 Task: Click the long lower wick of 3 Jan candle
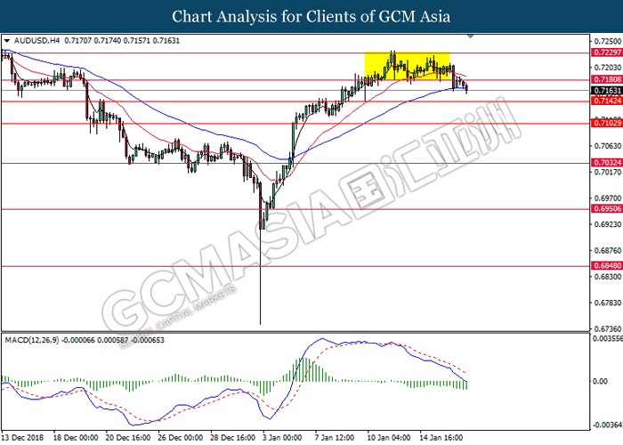pyautogui.click(x=261, y=285)
